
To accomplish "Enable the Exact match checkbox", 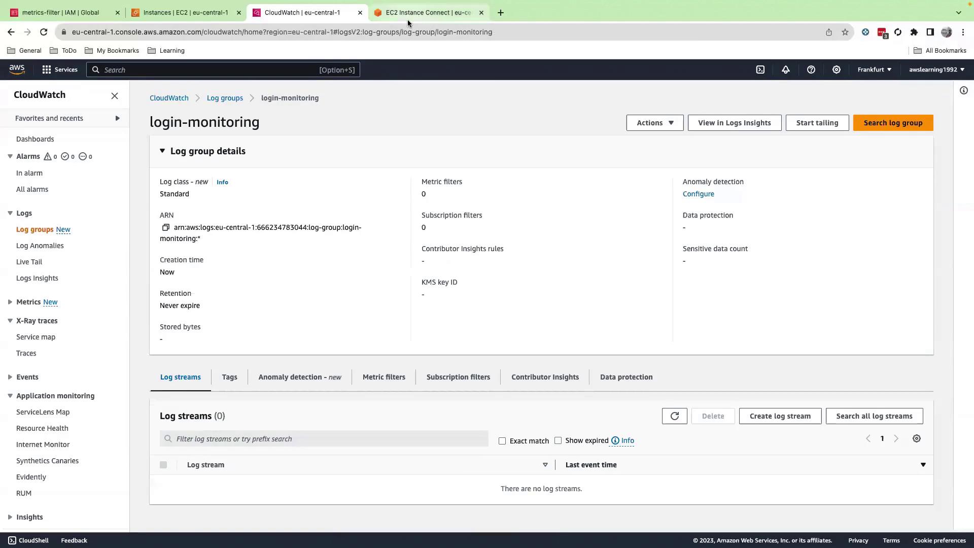I will pos(502,441).
